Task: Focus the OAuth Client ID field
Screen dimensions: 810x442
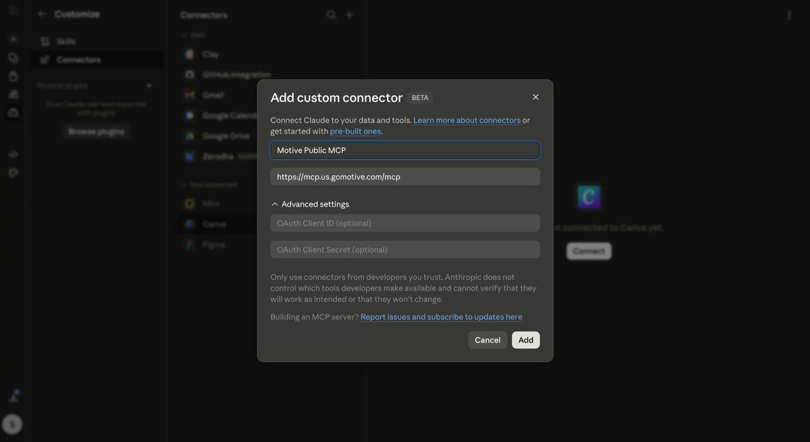Action: 405,223
